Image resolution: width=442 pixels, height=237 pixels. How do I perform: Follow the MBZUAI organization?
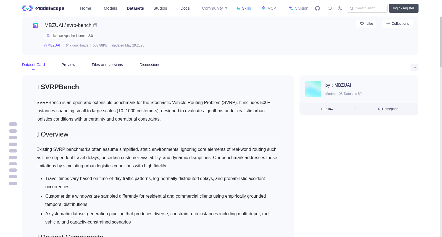pyautogui.click(x=327, y=109)
